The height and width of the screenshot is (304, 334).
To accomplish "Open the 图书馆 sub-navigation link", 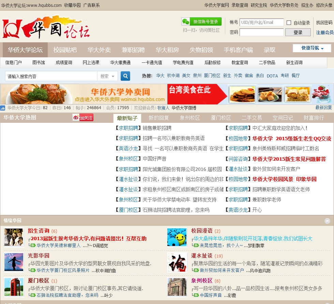I will pos(39,62).
